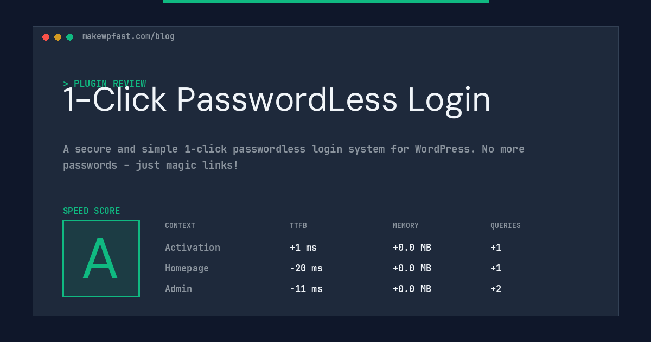The width and height of the screenshot is (651, 342).
Task: Click the 'SPEED SCORE' label
Action: pyautogui.click(x=92, y=211)
